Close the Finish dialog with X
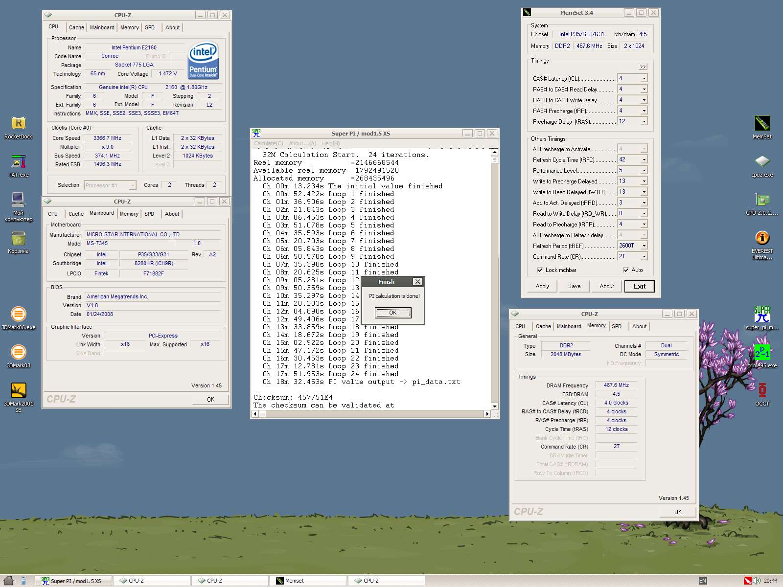 [x=417, y=282]
